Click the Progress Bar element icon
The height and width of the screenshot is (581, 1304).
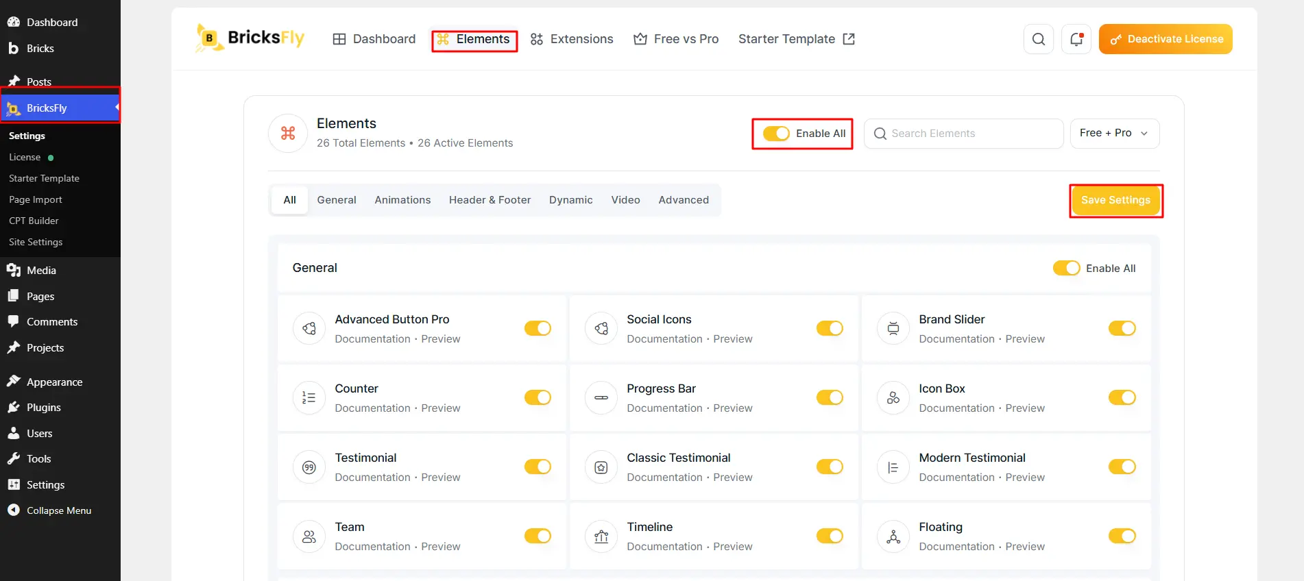(x=601, y=397)
